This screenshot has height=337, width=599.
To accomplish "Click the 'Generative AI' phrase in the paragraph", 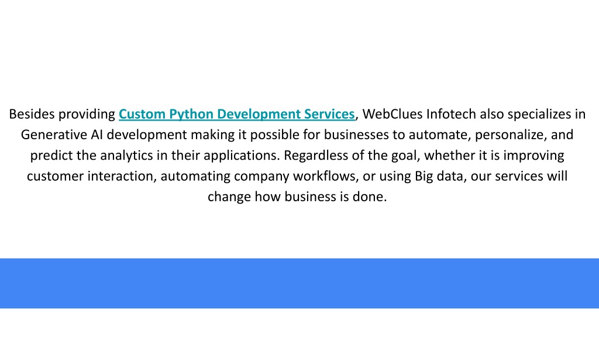I will click(x=62, y=135).
